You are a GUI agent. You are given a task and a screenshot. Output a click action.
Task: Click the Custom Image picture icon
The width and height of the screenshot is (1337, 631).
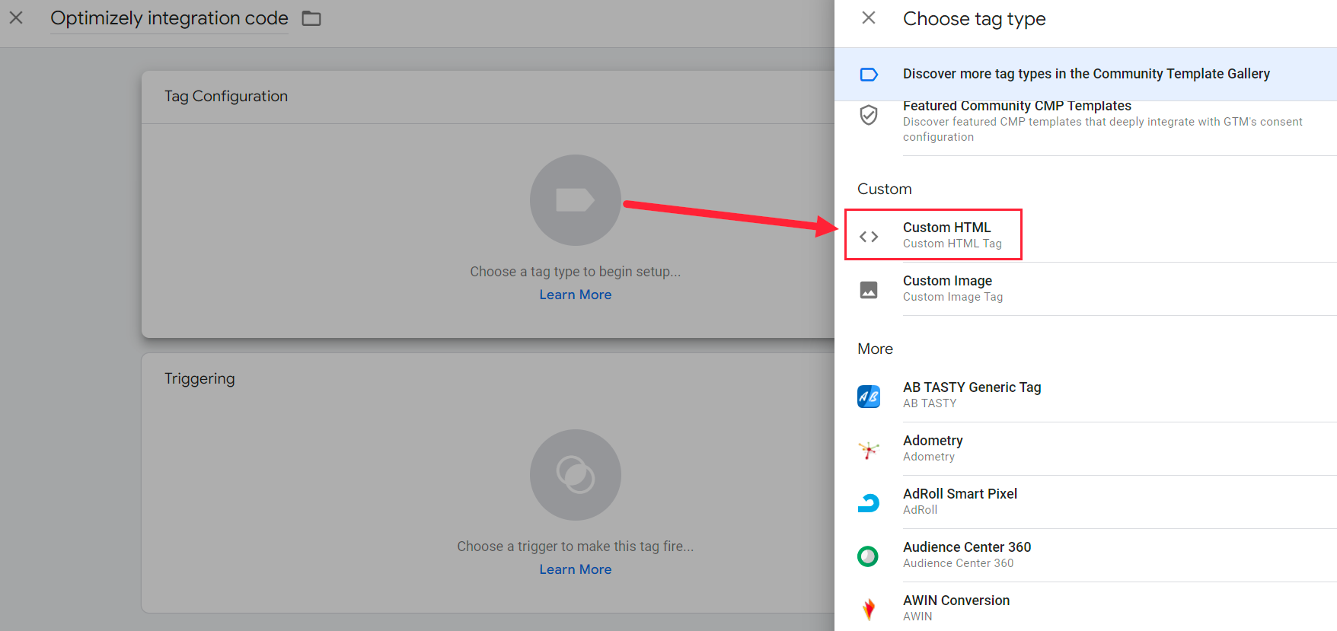coord(869,290)
